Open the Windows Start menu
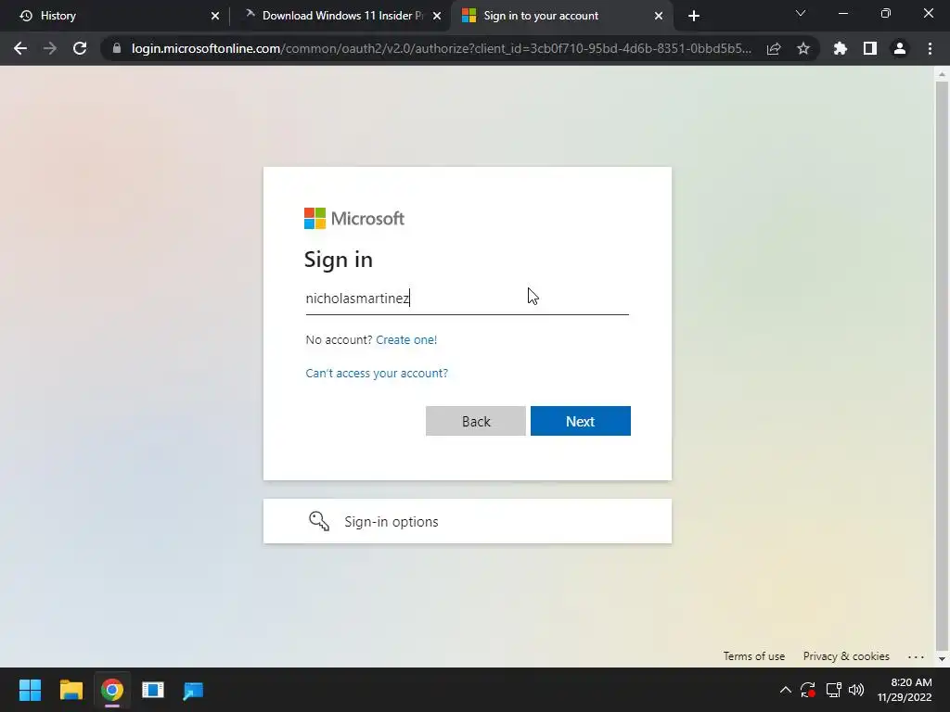Screen dimensions: 950x712 point(30,690)
